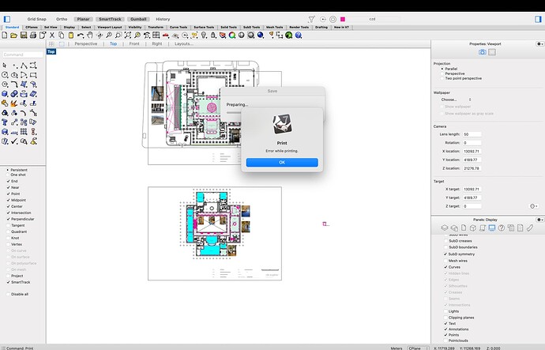Screen dimensions: 545x350
Task: Select Perspective projection radio button
Action: click(x=442, y=73)
